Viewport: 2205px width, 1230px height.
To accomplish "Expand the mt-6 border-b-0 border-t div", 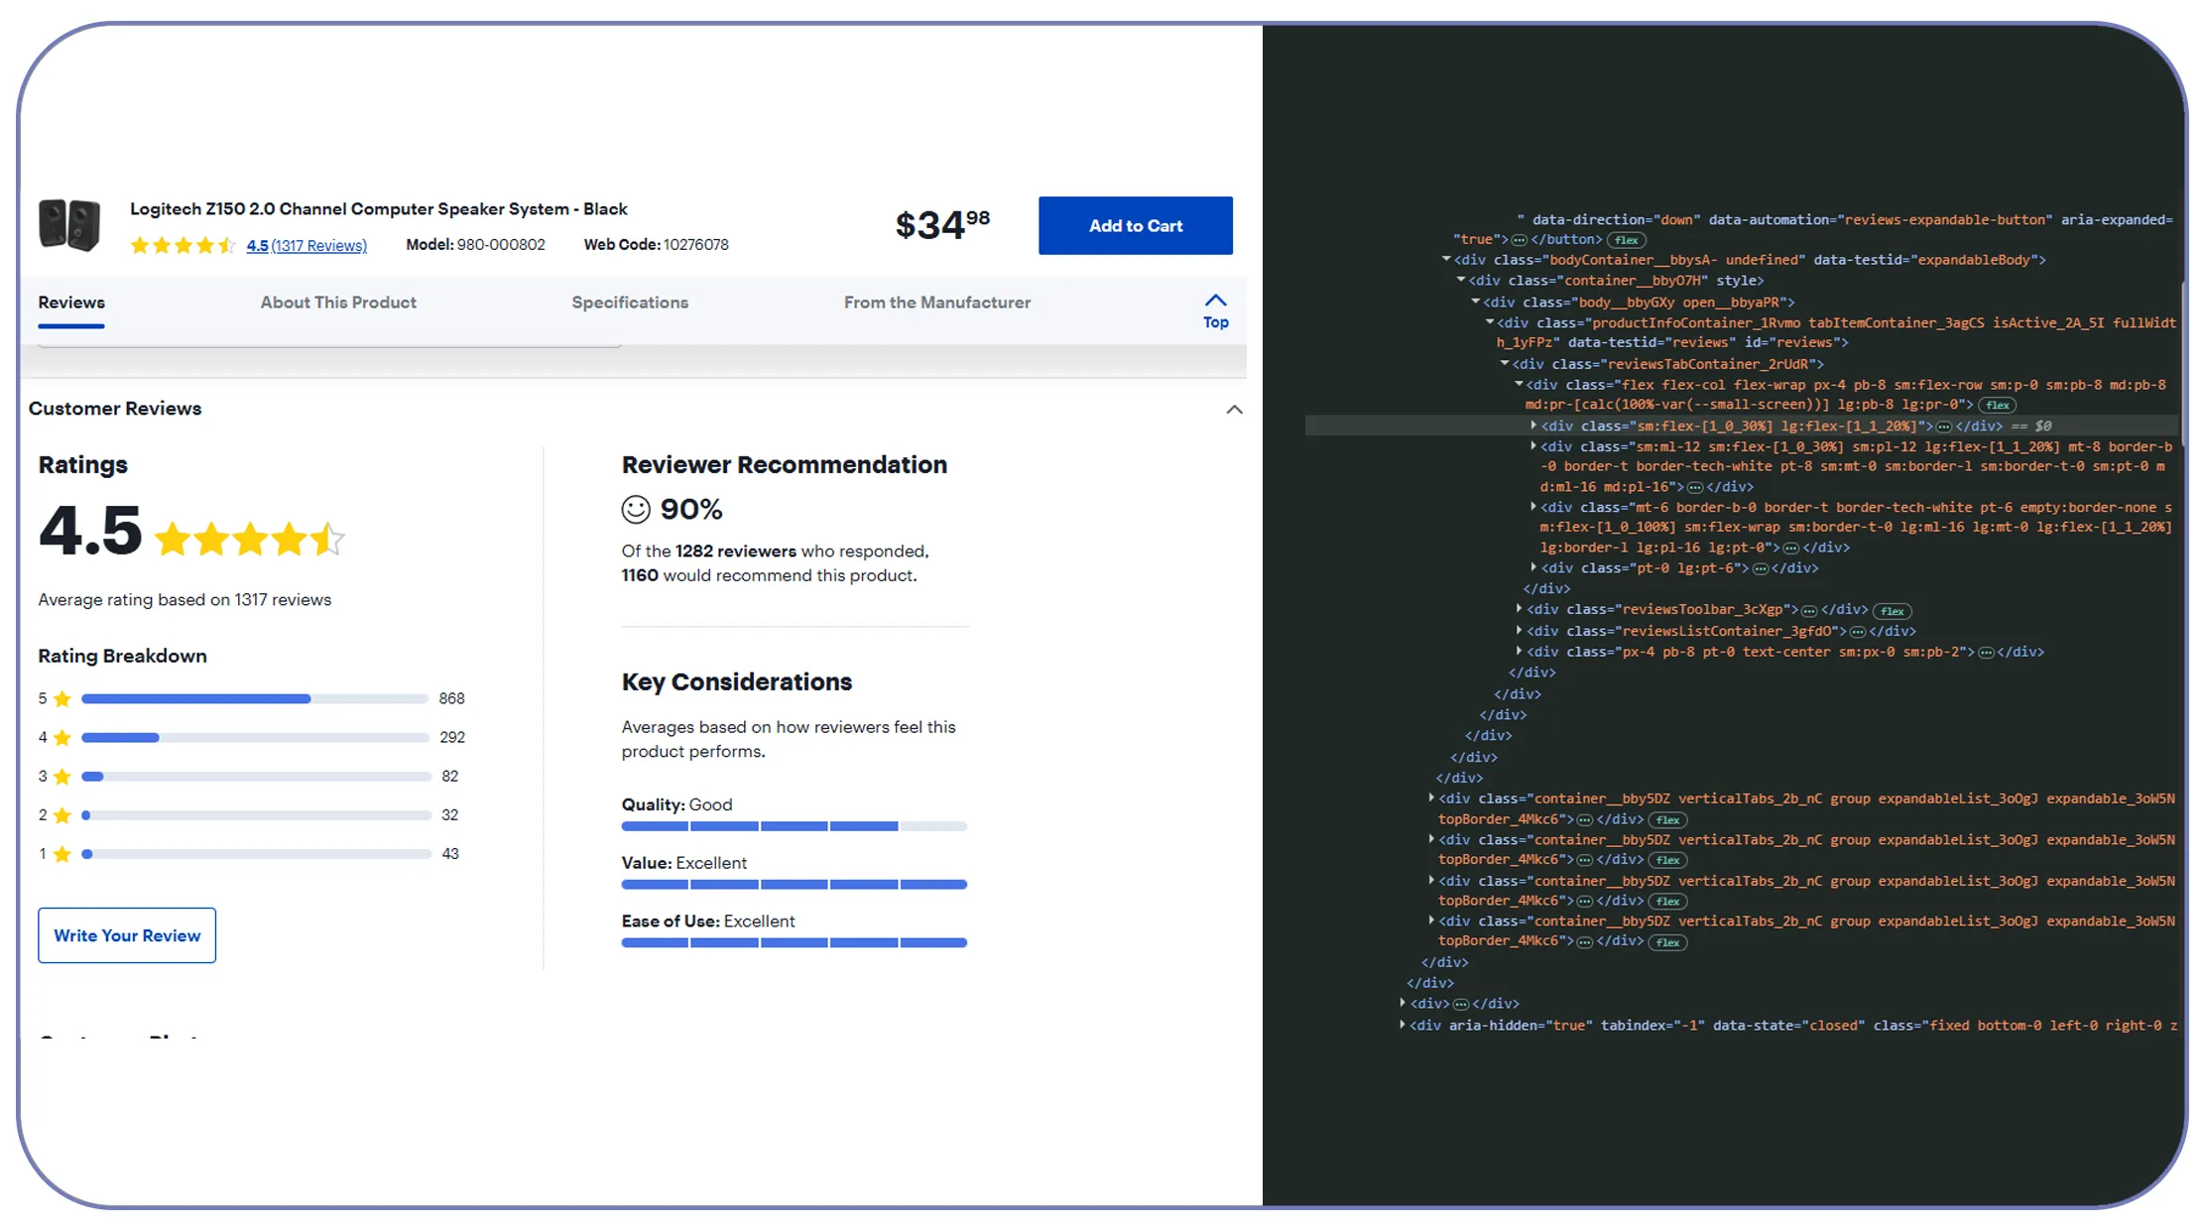I will [1533, 507].
